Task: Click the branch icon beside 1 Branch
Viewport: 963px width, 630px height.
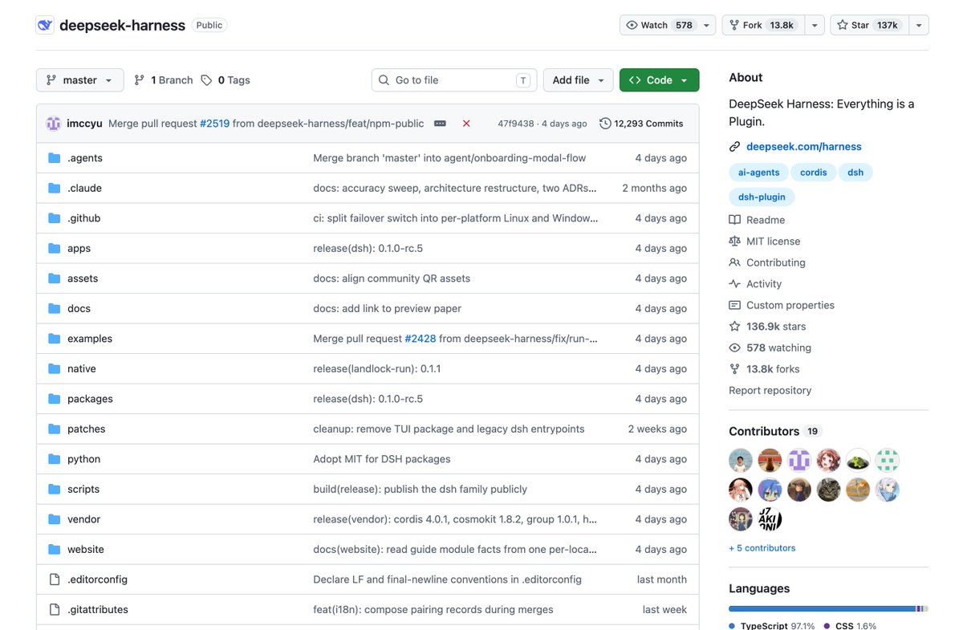Action: click(x=140, y=80)
